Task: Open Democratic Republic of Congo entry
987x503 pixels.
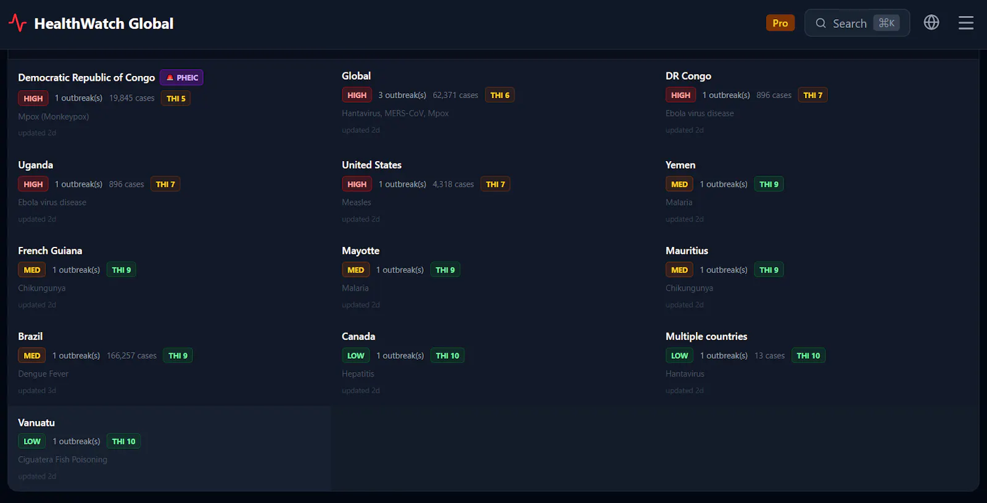Action: point(86,77)
